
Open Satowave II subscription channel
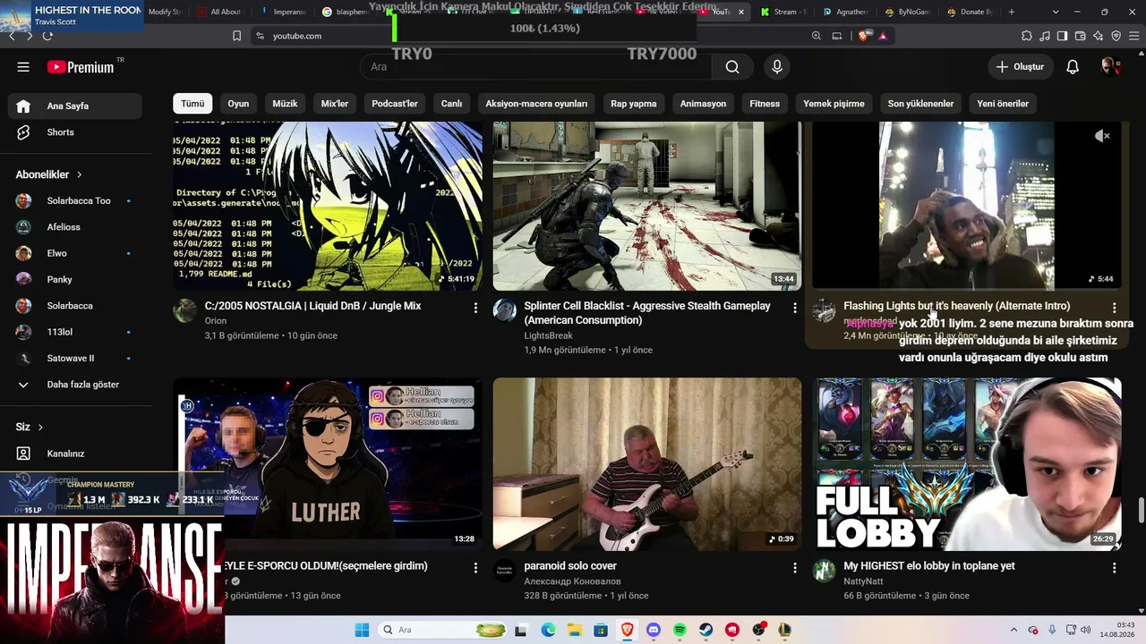click(75, 358)
